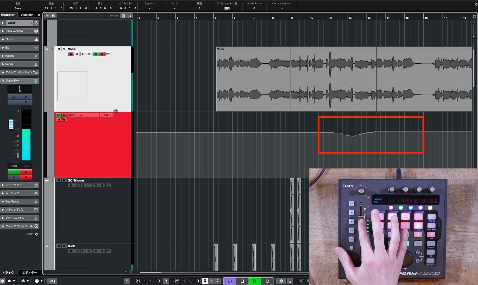The image size is (478, 285).
Task: Toggle Read automation on Vocal track
Action: [x=96, y=54]
